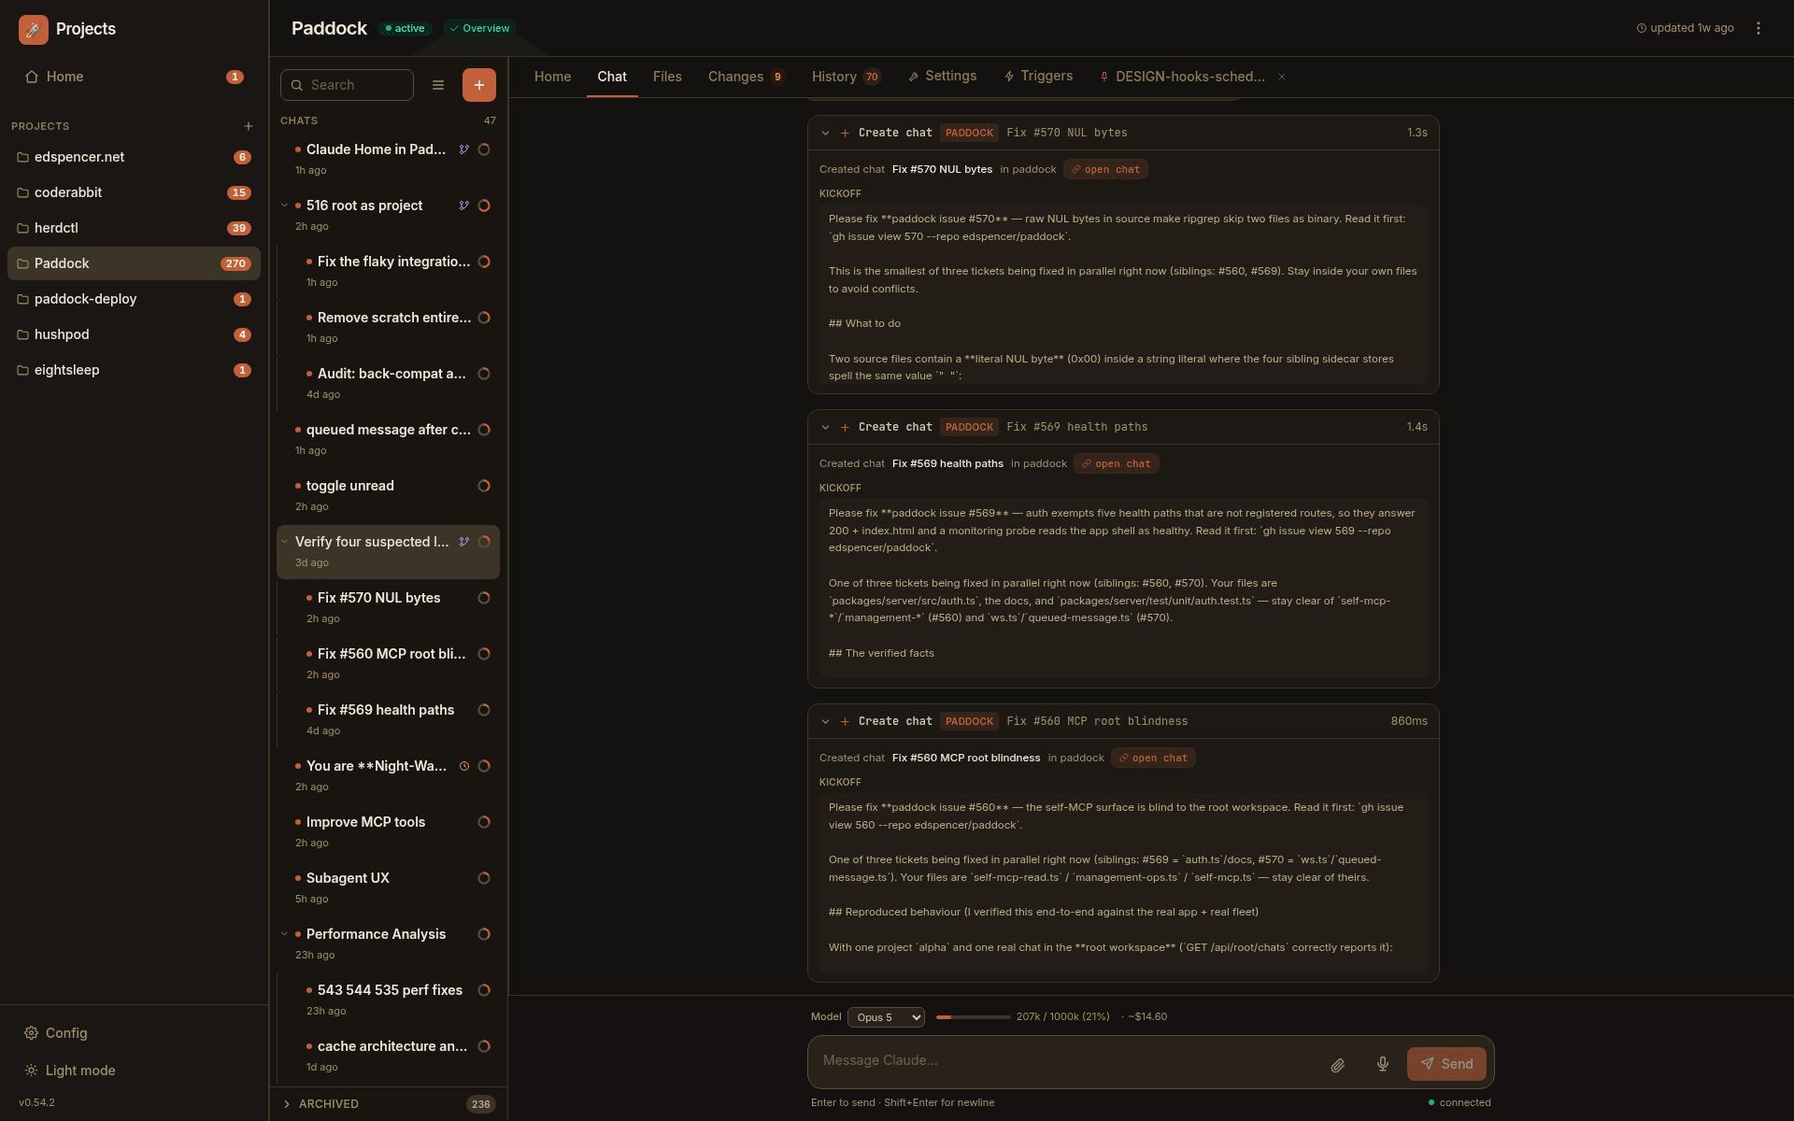Open the chat list filter menu icon

[438, 85]
